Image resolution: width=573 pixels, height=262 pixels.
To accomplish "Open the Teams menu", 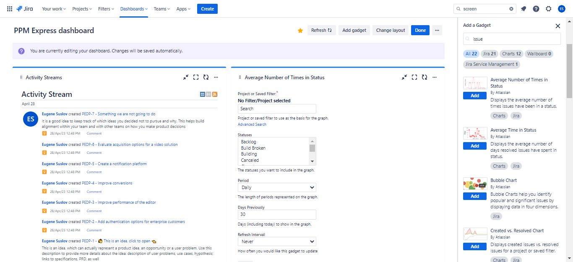I will 162,9.
